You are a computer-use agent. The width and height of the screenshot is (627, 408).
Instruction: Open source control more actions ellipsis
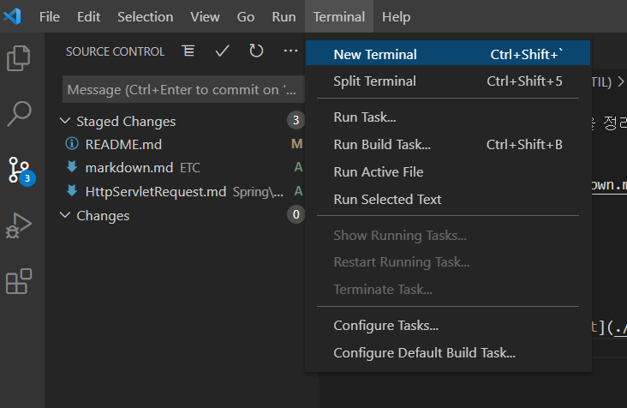[290, 51]
